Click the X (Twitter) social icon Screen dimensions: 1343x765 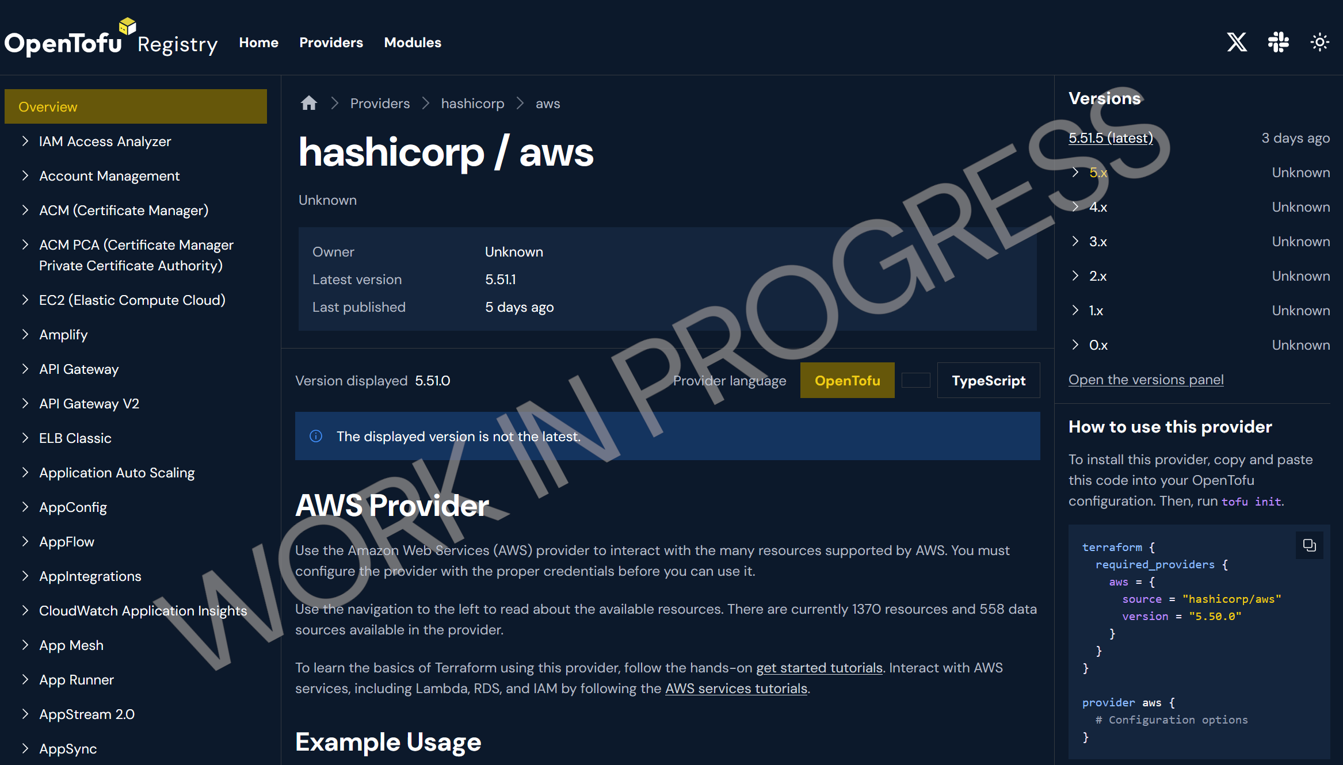point(1236,43)
